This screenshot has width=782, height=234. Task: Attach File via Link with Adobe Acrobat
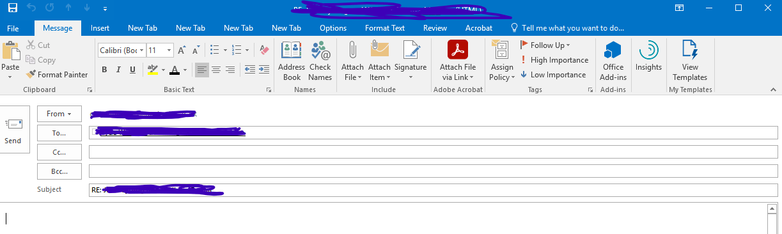458,61
